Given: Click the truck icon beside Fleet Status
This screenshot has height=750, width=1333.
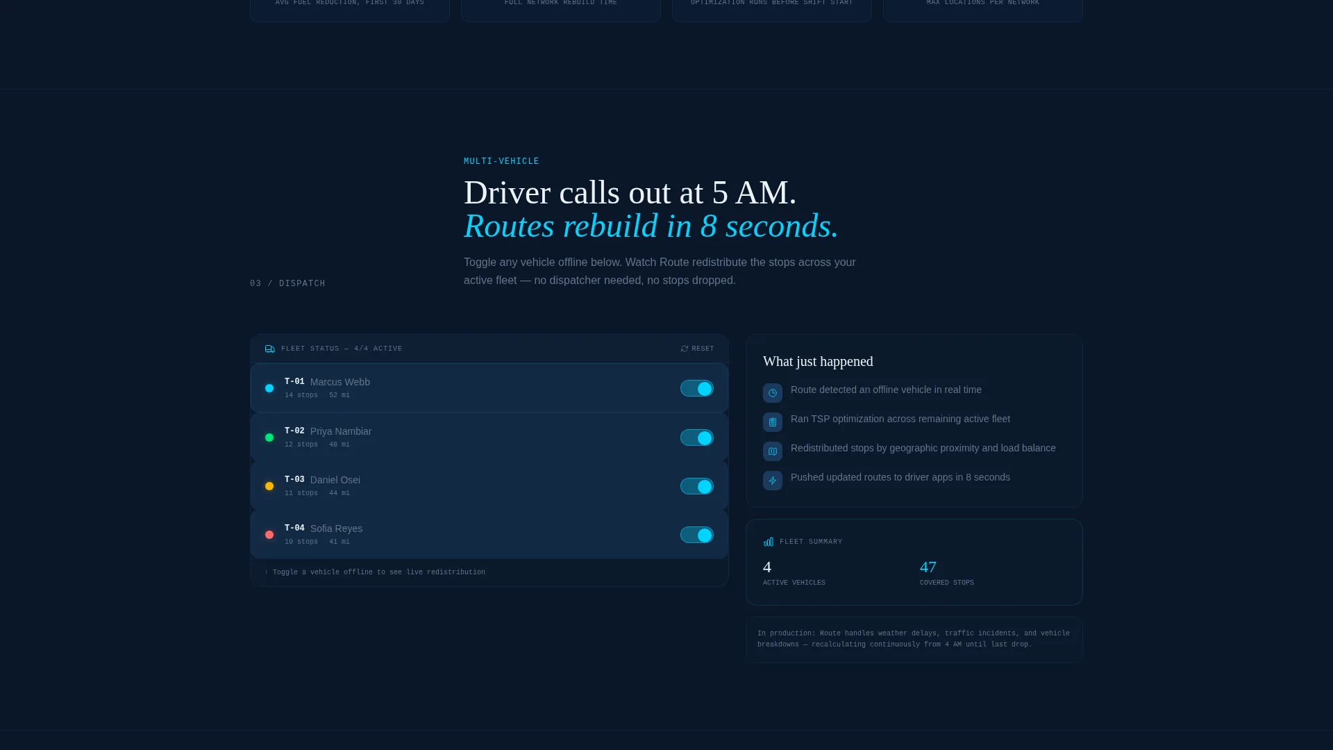Looking at the screenshot, I should pyautogui.click(x=270, y=349).
